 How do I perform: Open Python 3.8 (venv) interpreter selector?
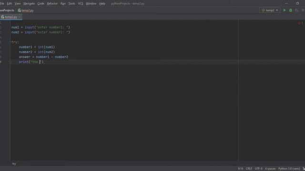[289, 169]
